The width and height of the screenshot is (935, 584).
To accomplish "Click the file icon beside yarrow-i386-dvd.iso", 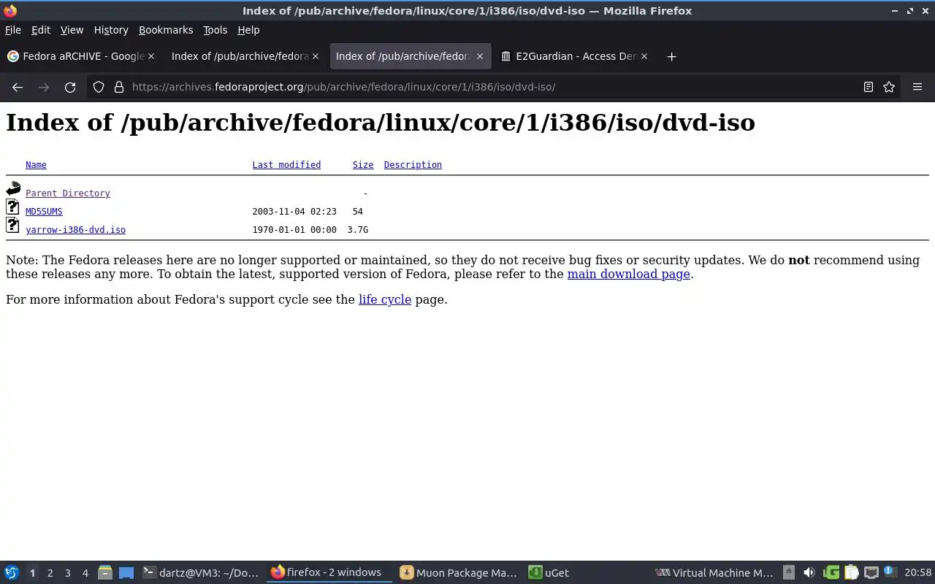I will (x=12, y=226).
